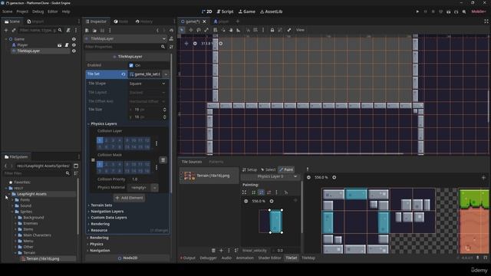
Task: Hide the Player node
Action: pos(74,45)
